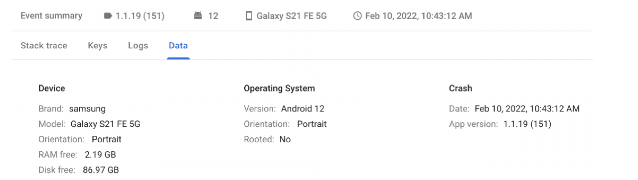Switch to the Keys tab

point(97,45)
